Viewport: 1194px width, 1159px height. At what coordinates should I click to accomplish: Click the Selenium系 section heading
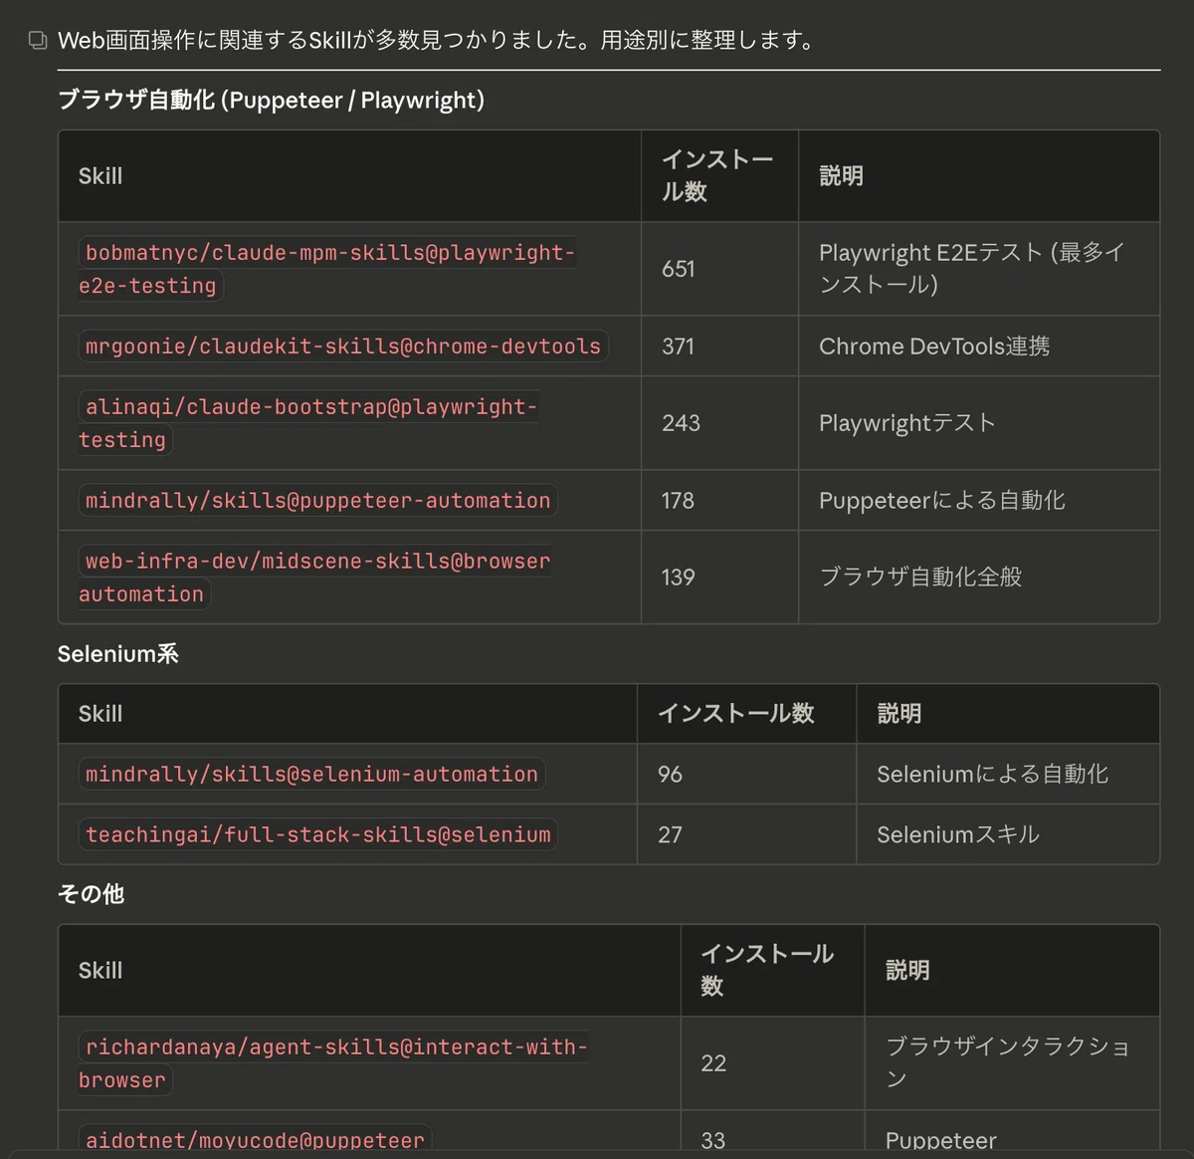[x=118, y=654]
